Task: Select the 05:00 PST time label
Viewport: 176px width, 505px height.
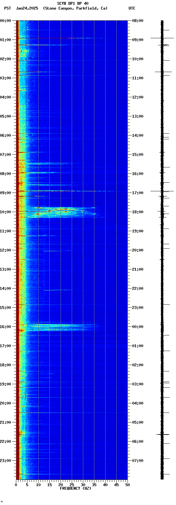Action: point(5,116)
